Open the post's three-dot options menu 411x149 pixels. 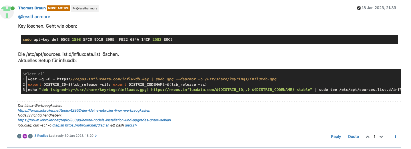pos(396,136)
